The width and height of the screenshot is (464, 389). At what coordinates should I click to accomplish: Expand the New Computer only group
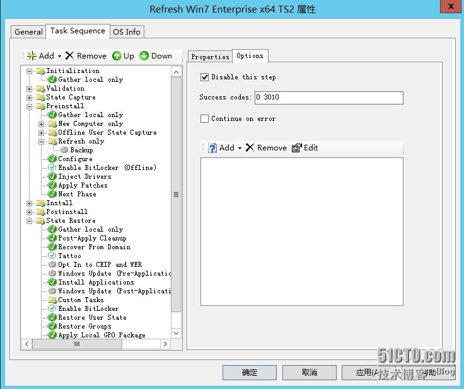[42, 124]
